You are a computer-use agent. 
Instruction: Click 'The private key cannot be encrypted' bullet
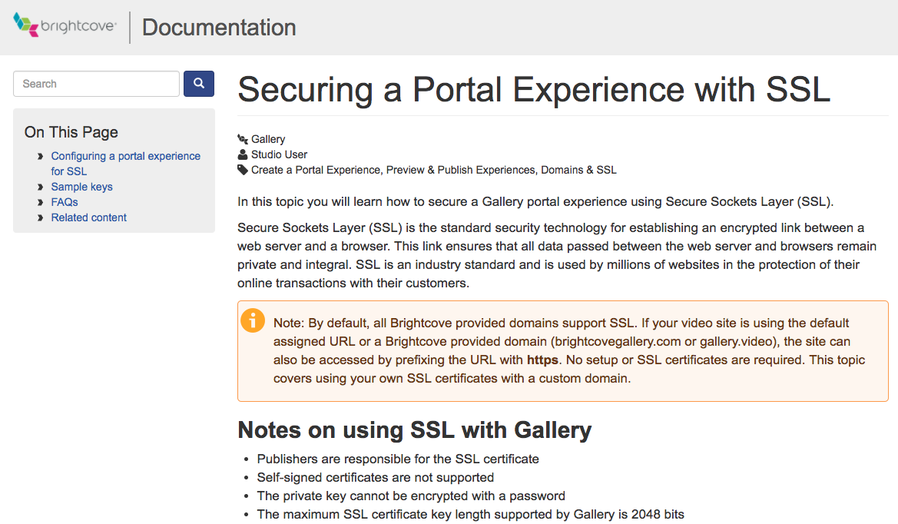click(411, 496)
